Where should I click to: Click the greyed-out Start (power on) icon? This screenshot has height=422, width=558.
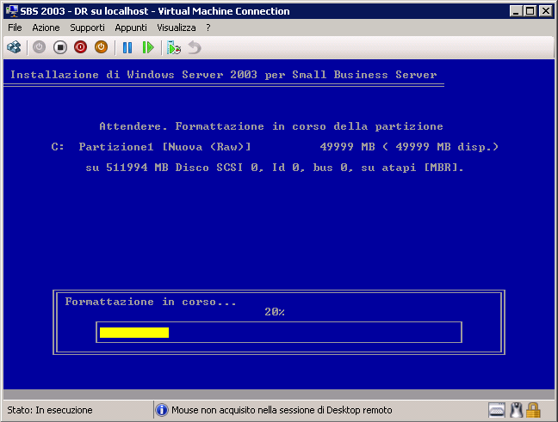[39, 47]
